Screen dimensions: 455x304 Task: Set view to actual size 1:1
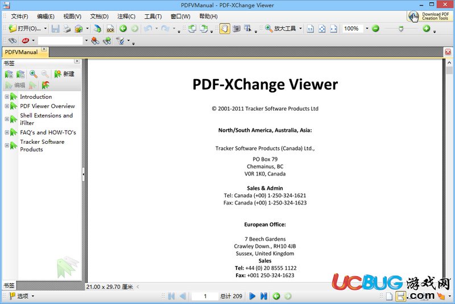click(x=310, y=28)
